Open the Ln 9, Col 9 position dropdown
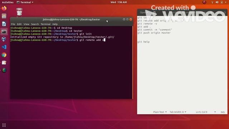This screenshot has width=229, height=129. tap(206, 112)
